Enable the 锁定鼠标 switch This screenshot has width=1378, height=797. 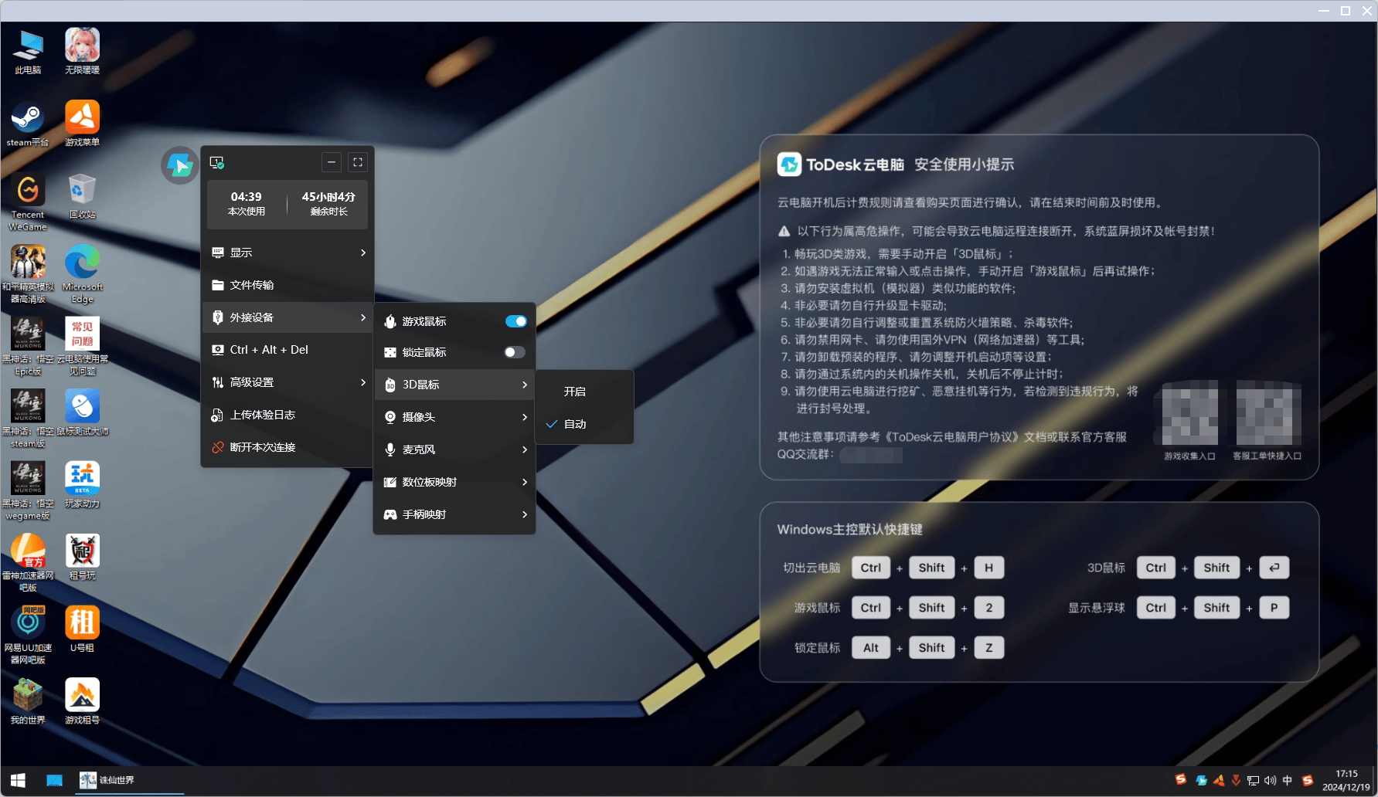click(x=515, y=352)
